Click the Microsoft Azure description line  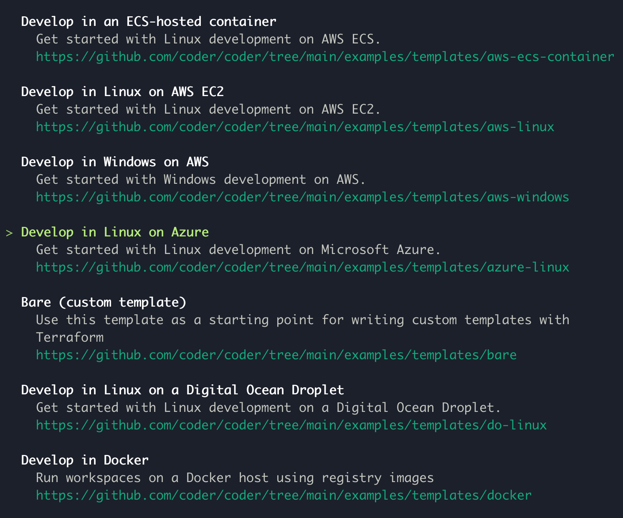(238, 249)
